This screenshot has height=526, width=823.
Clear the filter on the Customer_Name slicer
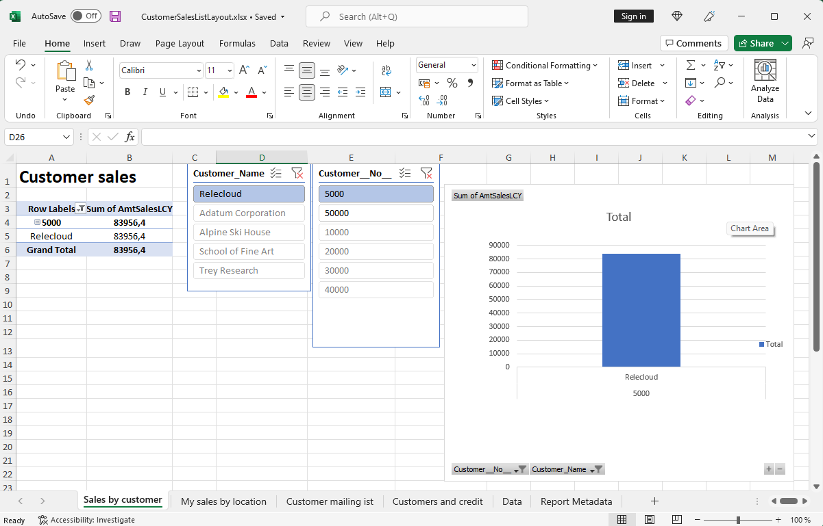pos(297,173)
